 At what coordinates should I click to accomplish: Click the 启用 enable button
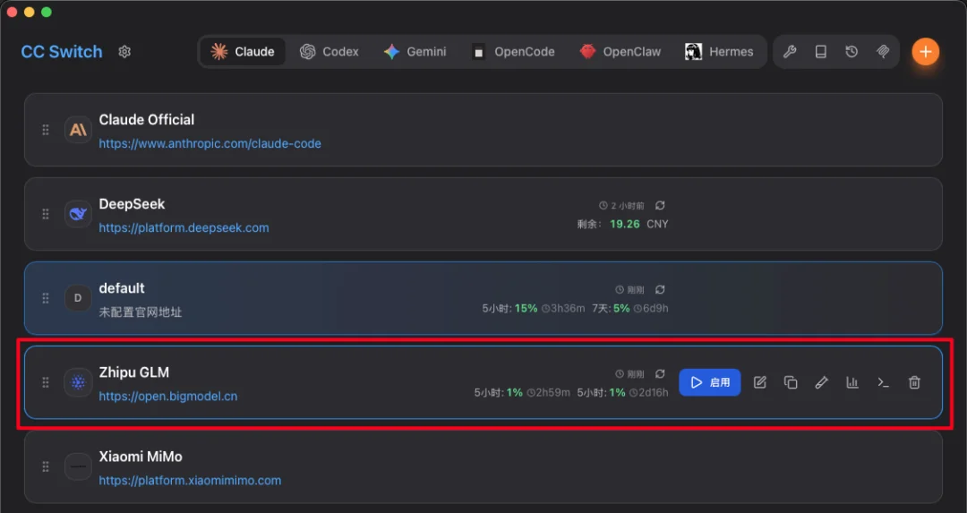[x=710, y=382]
